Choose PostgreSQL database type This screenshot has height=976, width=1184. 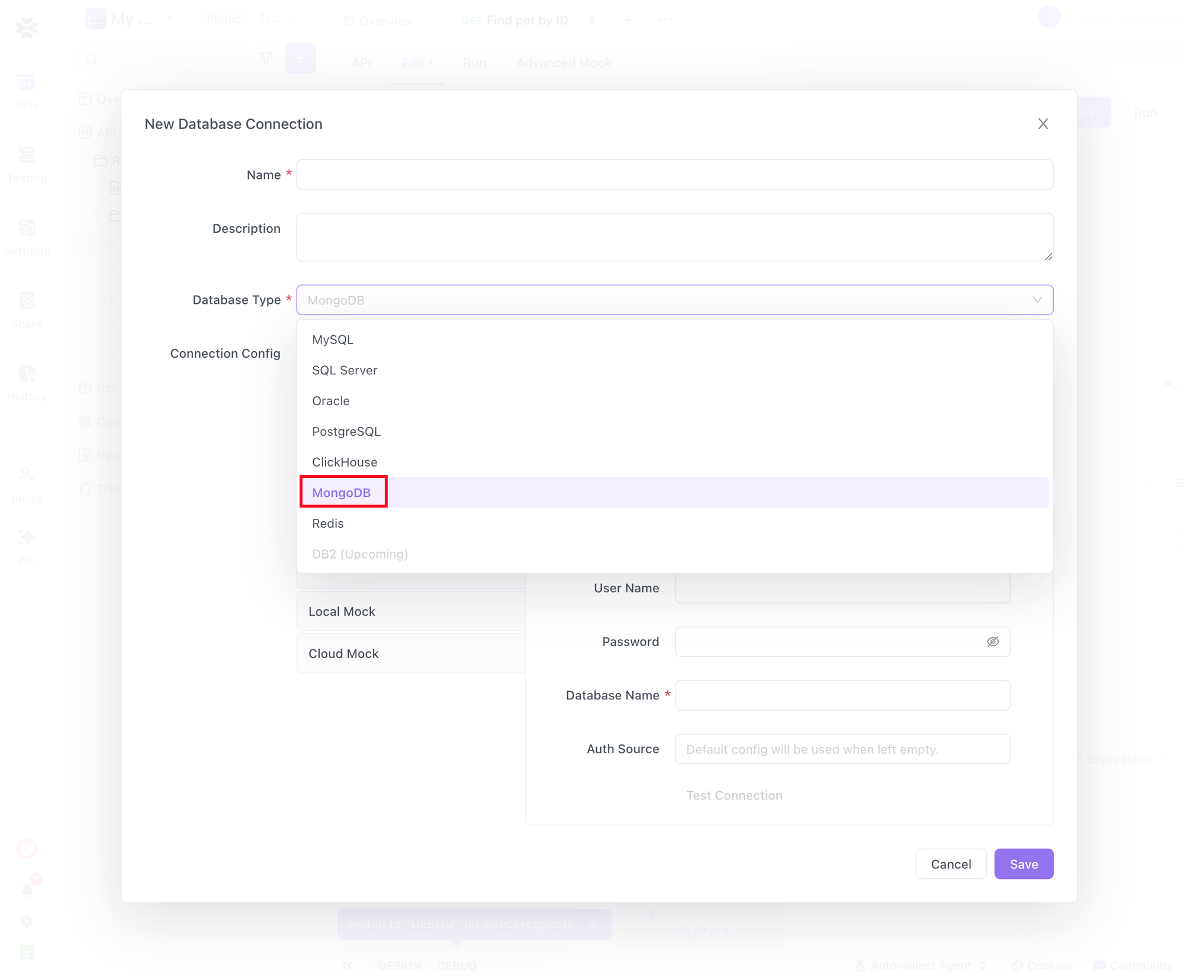[x=674, y=432]
